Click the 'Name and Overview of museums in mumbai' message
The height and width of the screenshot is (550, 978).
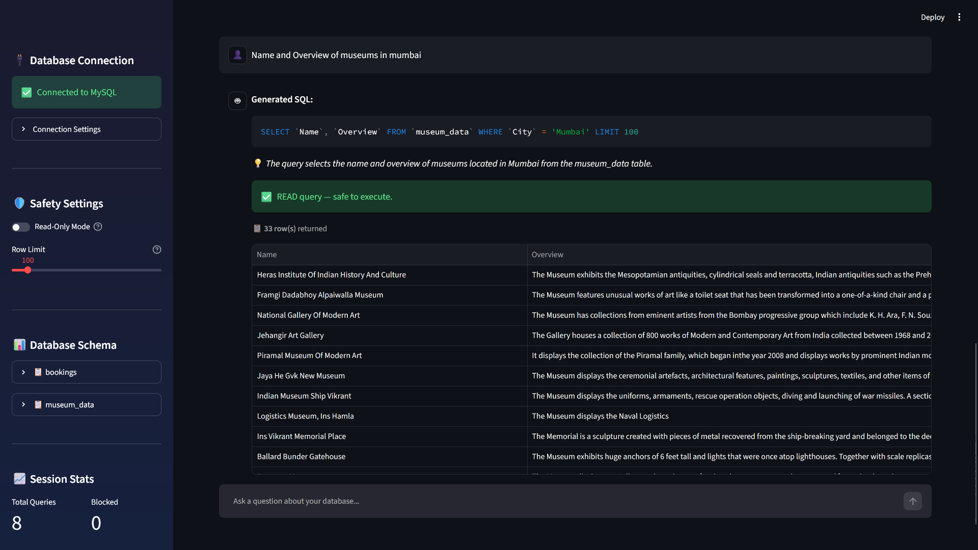336,55
